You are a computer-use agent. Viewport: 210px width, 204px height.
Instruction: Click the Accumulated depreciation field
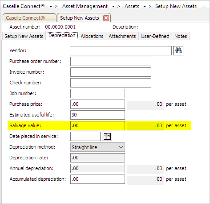[97, 179]
